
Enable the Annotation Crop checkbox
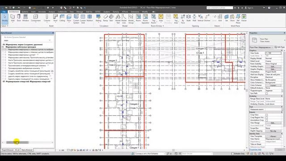click(x=266, y=120)
